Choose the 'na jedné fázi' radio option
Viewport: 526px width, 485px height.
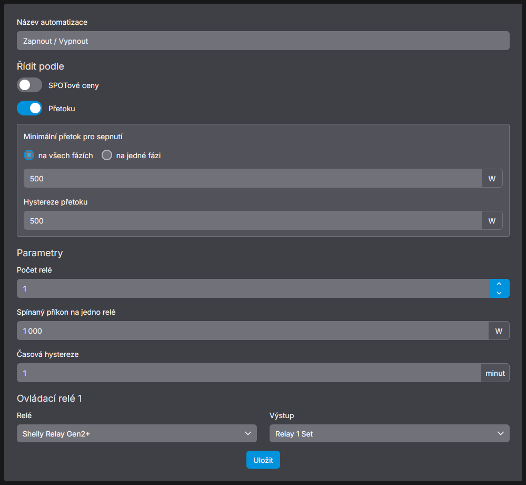click(x=107, y=156)
